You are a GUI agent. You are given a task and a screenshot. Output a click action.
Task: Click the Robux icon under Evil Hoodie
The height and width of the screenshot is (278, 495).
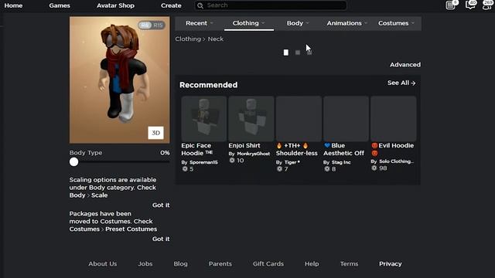pyautogui.click(x=374, y=168)
